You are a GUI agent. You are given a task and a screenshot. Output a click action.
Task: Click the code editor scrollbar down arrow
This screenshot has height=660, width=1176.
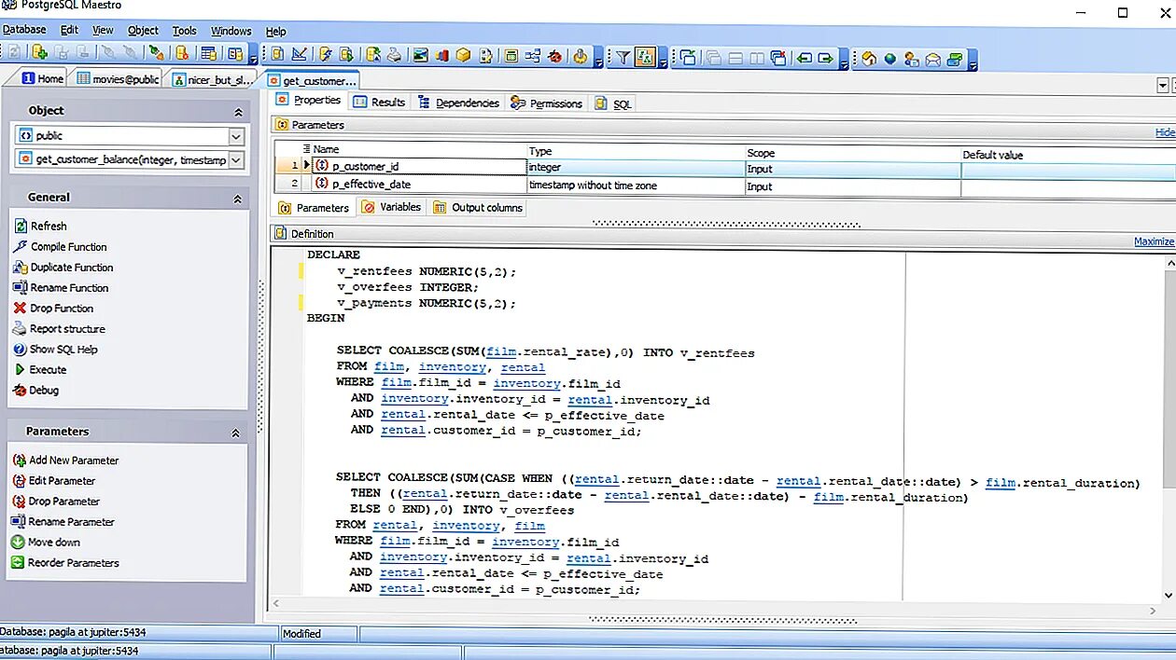coord(1169,595)
